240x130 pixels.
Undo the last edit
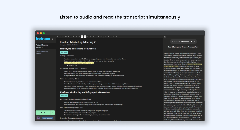pyautogui.click(x=113, y=37)
